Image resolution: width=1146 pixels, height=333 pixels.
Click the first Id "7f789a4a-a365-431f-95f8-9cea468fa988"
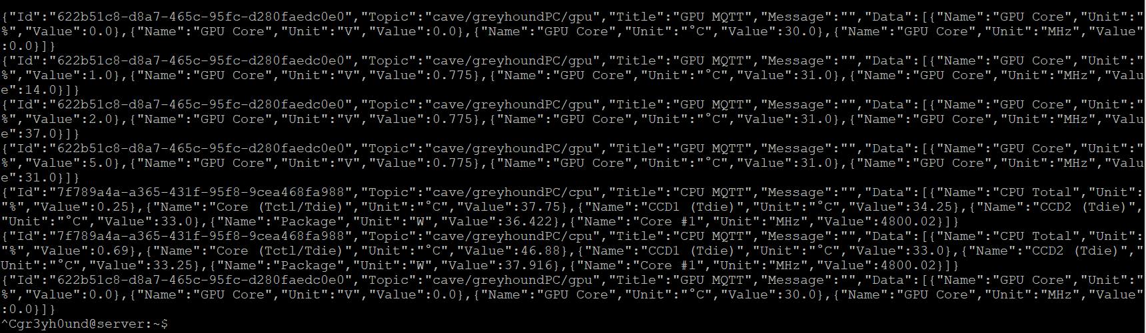pos(201,192)
